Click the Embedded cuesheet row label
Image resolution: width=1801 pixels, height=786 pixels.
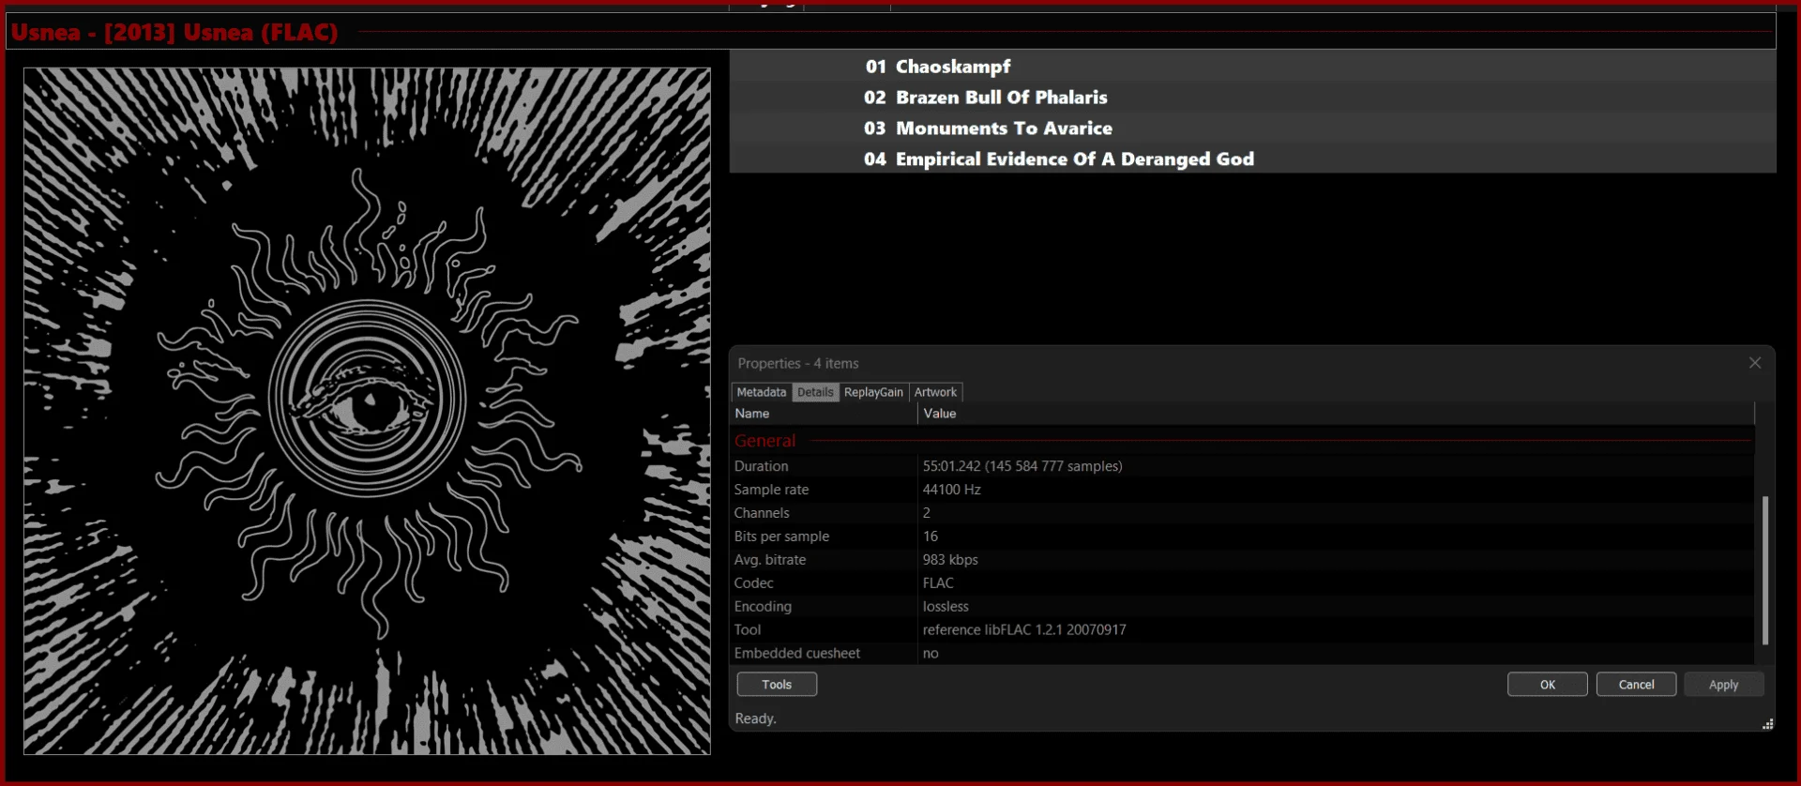point(797,654)
